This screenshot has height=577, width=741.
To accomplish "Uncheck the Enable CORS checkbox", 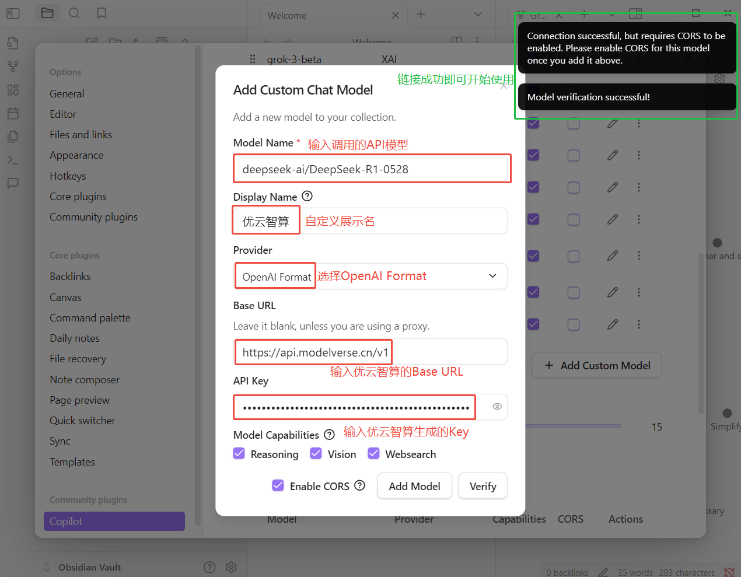I will (x=278, y=485).
